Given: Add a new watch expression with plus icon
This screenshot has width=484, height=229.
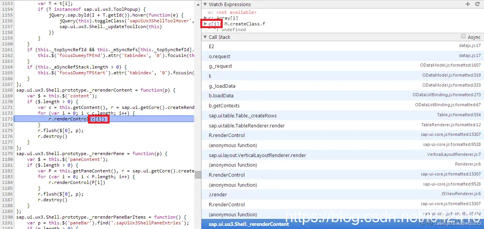Looking at the screenshot, I should point(468,4).
